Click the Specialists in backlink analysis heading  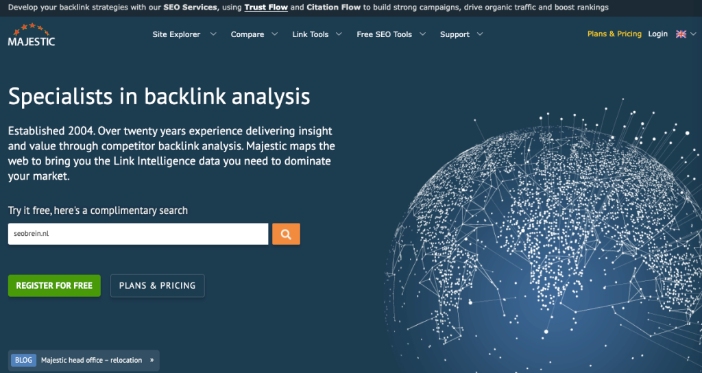coord(159,96)
